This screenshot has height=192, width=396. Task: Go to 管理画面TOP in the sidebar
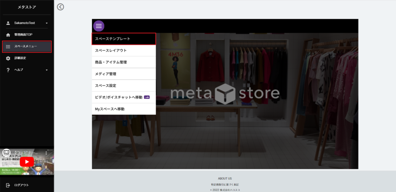(x=27, y=35)
